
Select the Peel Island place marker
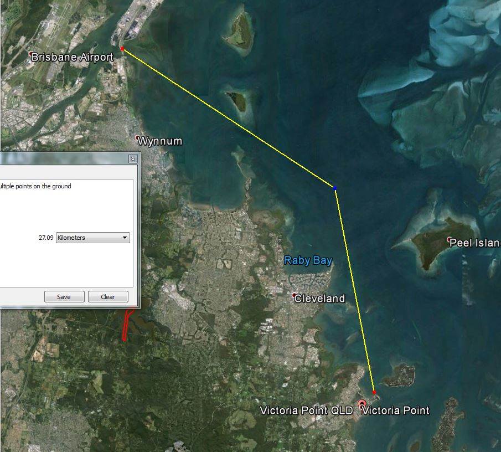[449, 239]
